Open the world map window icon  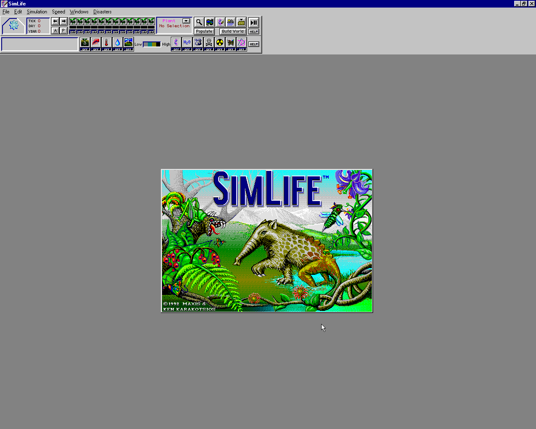click(x=210, y=22)
